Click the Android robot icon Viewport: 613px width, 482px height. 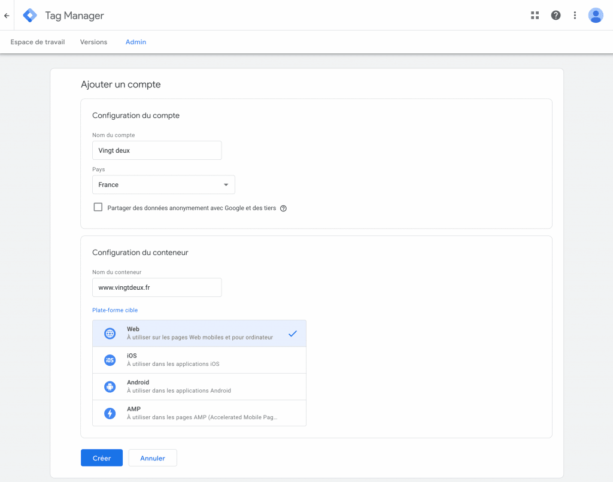pyautogui.click(x=110, y=387)
